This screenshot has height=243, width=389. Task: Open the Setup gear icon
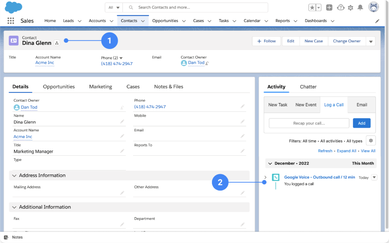351,8
